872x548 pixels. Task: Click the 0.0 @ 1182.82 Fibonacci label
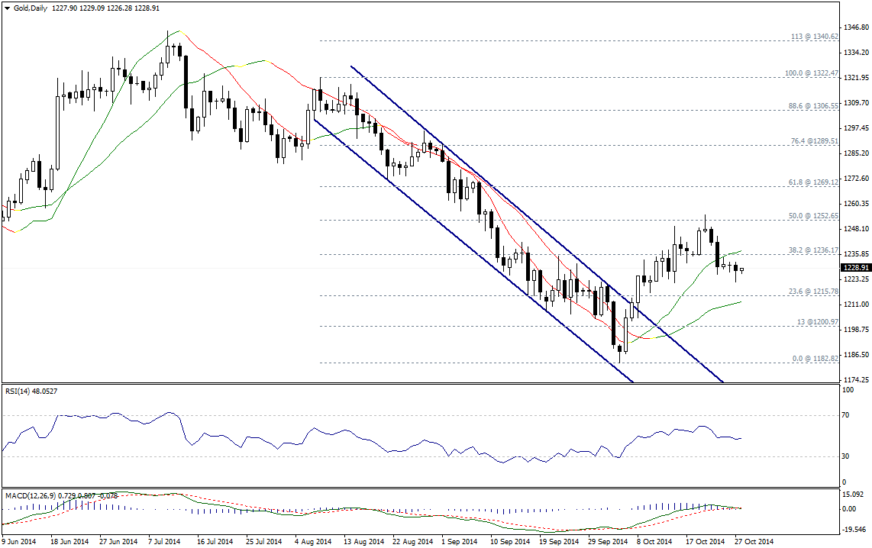[815, 359]
